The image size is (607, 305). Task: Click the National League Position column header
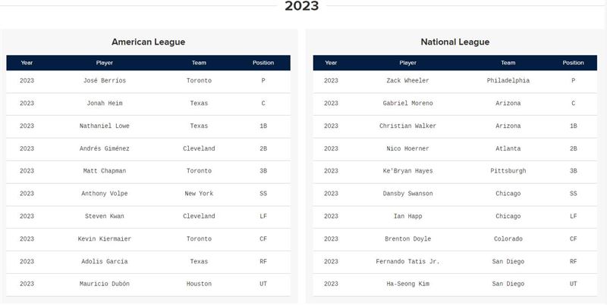tap(573, 63)
